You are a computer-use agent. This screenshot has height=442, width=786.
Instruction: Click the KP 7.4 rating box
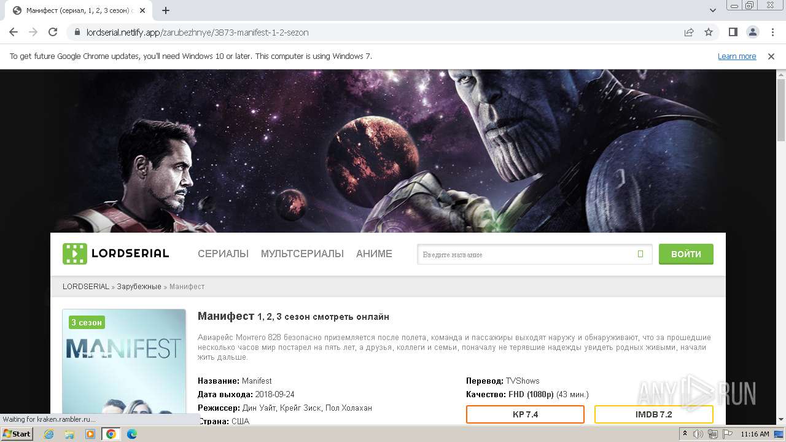(525, 414)
